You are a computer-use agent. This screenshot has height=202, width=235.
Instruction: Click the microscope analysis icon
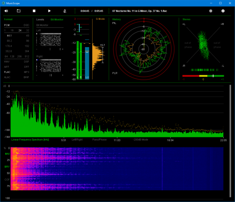(x=65, y=11)
